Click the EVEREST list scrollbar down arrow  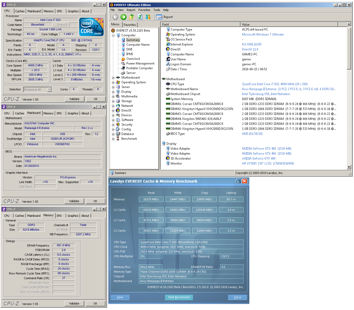[x=349, y=167]
